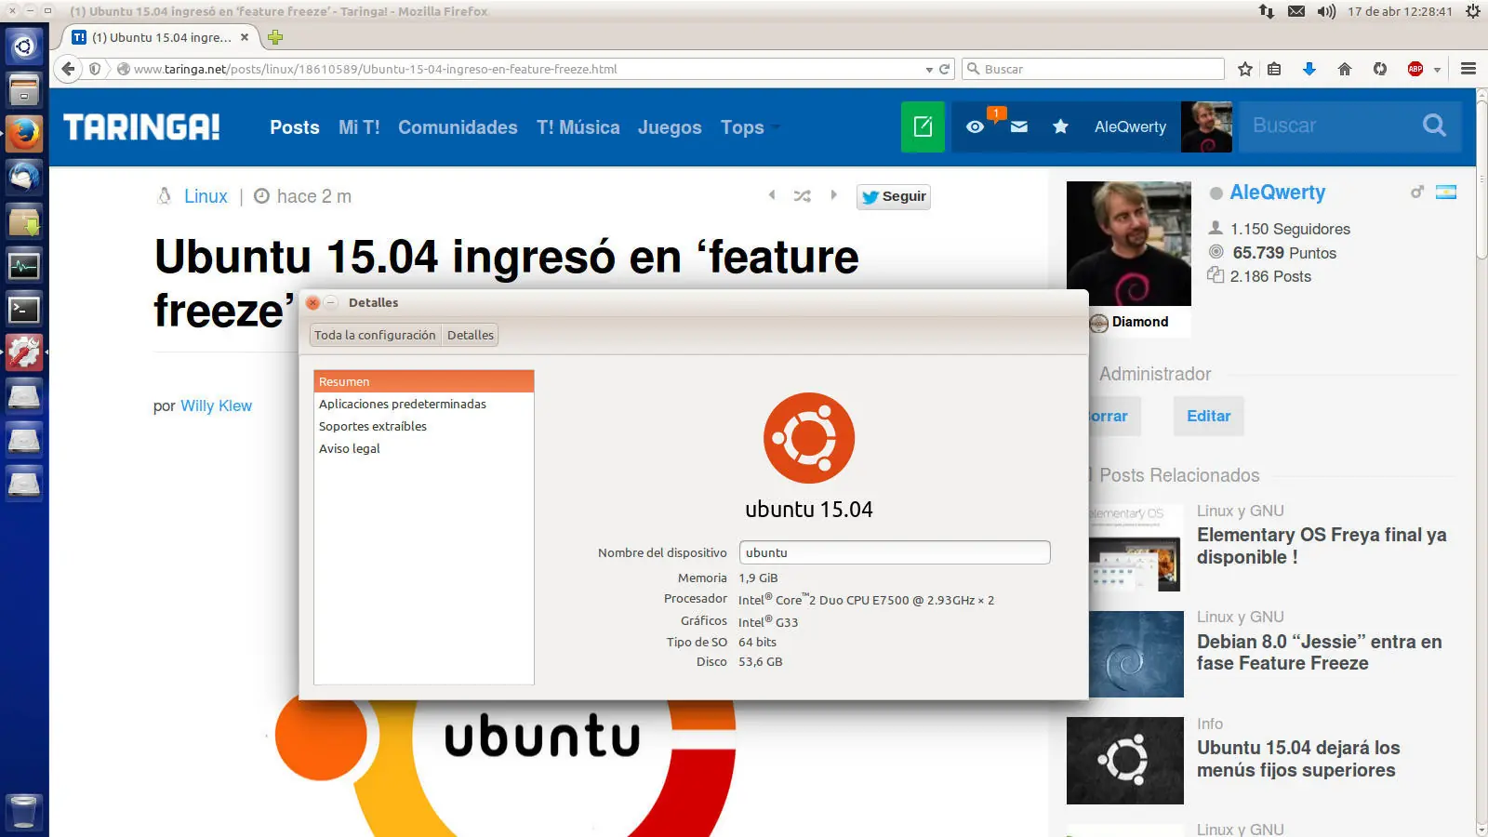
Task: Go to next post arrow
Action: coord(833,195)
